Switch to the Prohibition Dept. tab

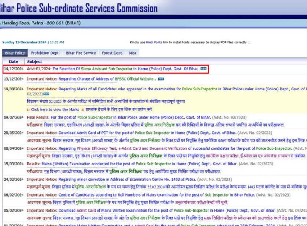coord(45,53)
